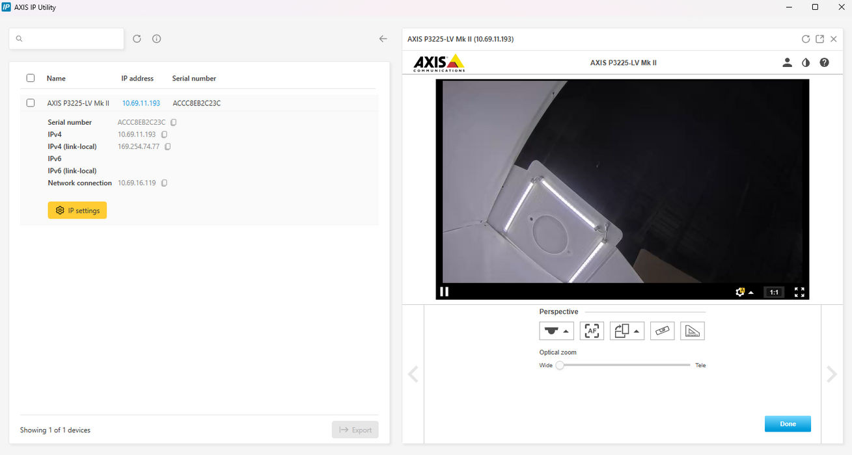This screenshot has width=852, height=455.
Task: Copy the network connection 10.69.16.119
Action: click(x=164, y=183)
